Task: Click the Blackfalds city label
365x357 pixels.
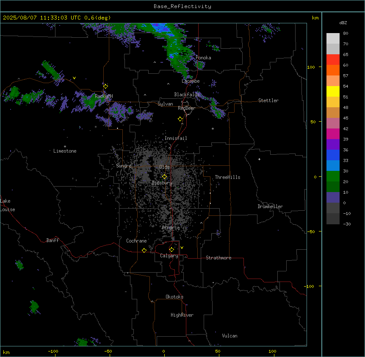Action: click(x=187, y=95)
